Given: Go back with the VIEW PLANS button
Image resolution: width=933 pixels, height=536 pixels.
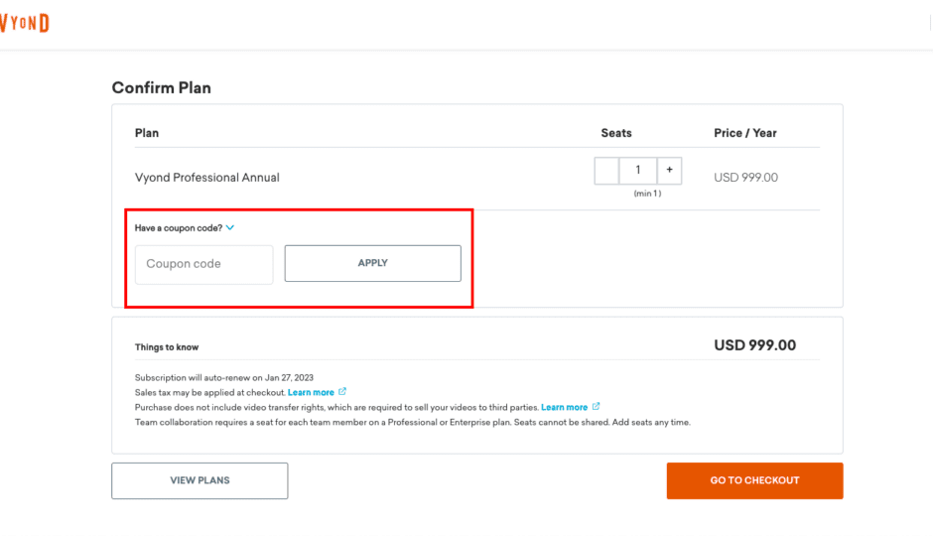Looking at the screenshot, I should tap(200, 480).
